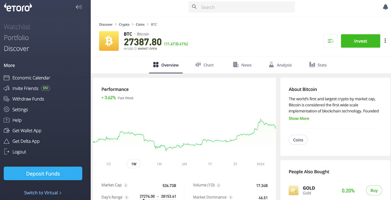The height and width of the screenshot is (200, 391).
Task: Open Get Wallet App link
Action: (x=27, y=131)
